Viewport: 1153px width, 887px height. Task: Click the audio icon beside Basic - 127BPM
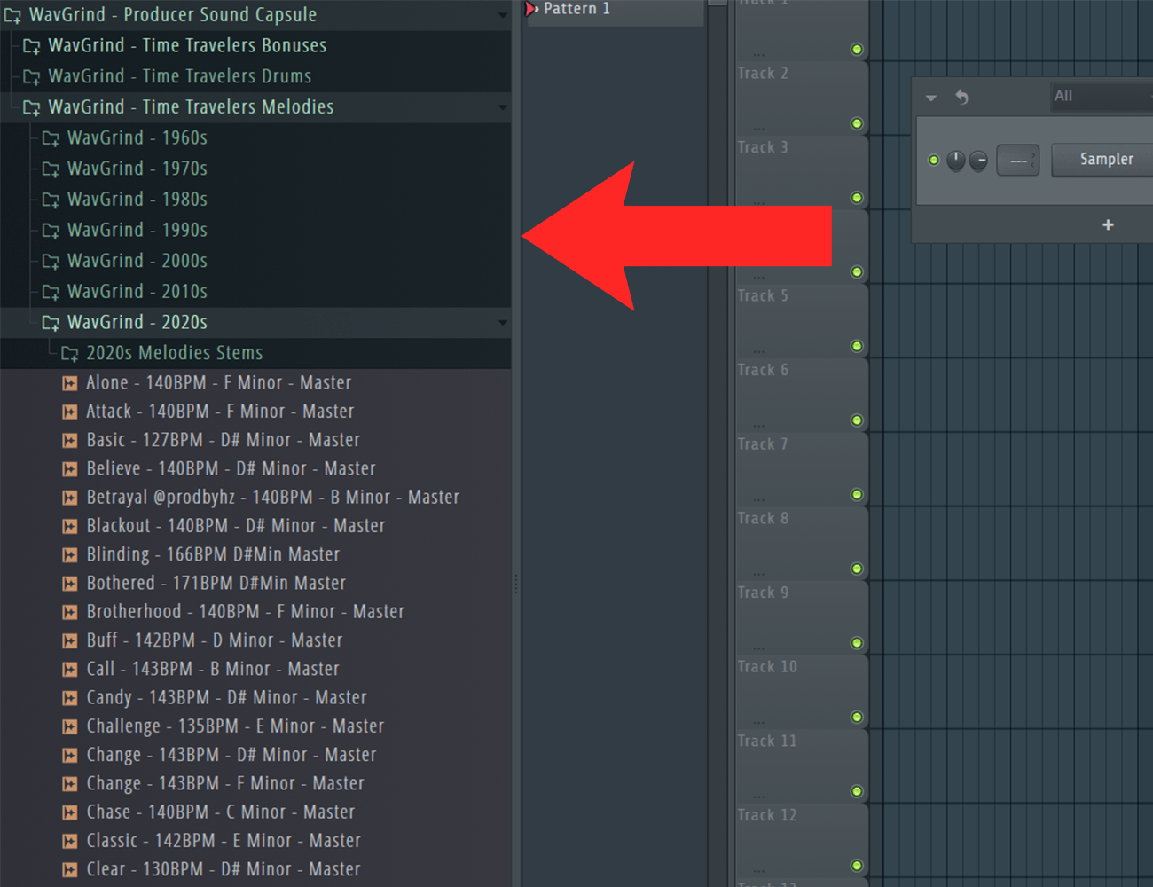(x=69, y=440)
